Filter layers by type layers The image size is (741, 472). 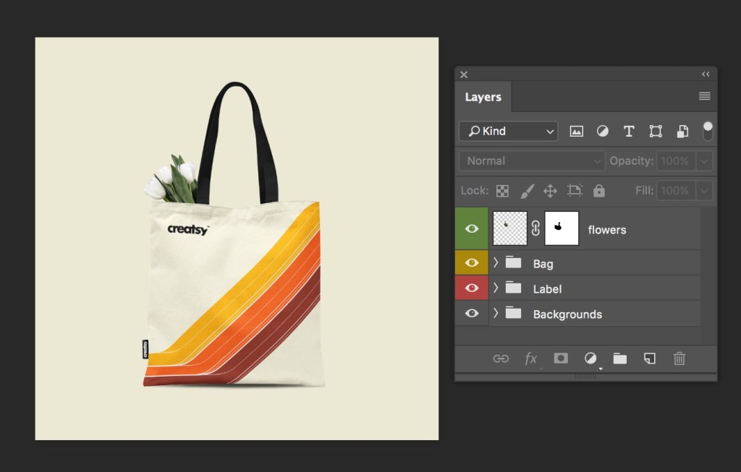pyautogui.click(x=628, y=131)
